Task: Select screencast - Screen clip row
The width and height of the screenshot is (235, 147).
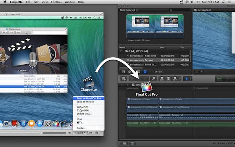Action: pos(154,60)
